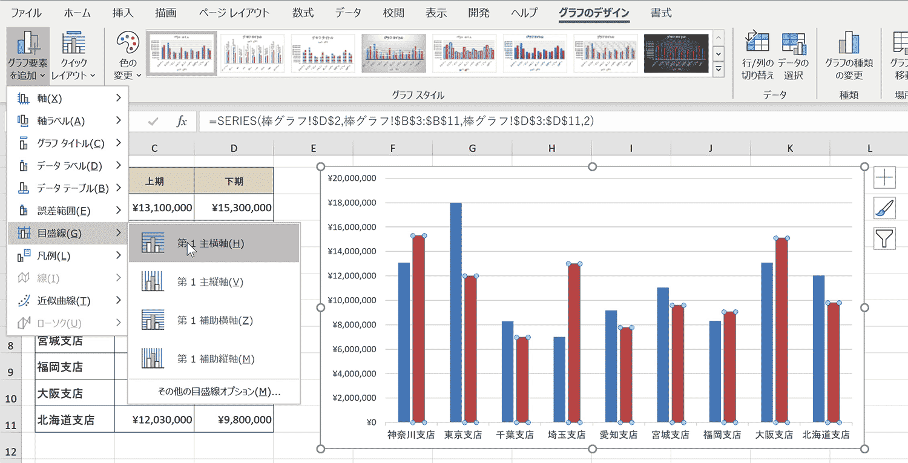Image resolution: width=908 pixels, height=463 pixels.
Task: Toggle 第1主縦軸(V) gridlines
Action: tap(214, 282)
